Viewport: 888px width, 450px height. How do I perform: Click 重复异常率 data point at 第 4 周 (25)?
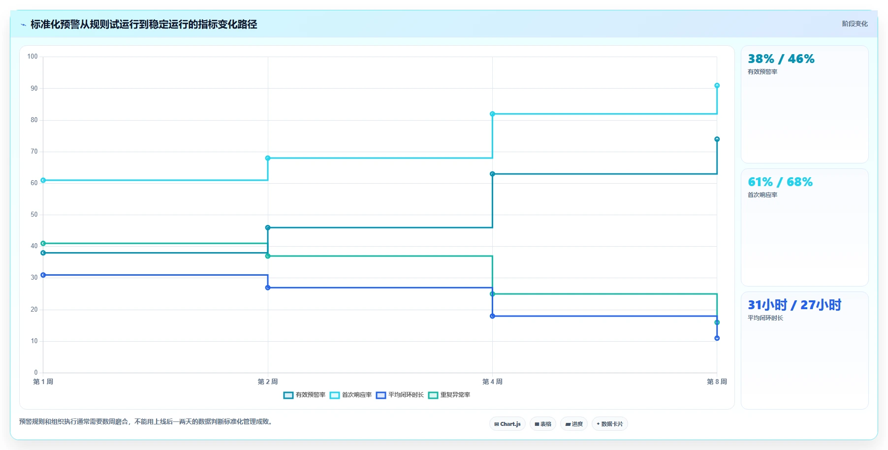[492, 294]
